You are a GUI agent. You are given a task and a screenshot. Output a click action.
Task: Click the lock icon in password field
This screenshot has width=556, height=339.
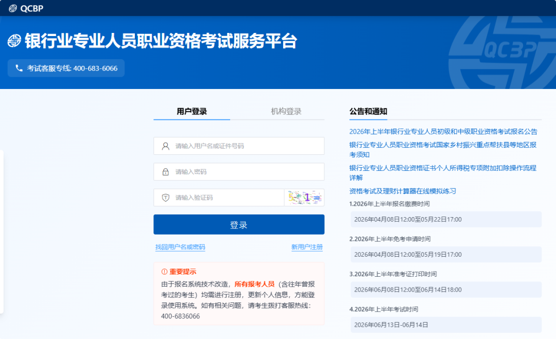coord(165,172)
